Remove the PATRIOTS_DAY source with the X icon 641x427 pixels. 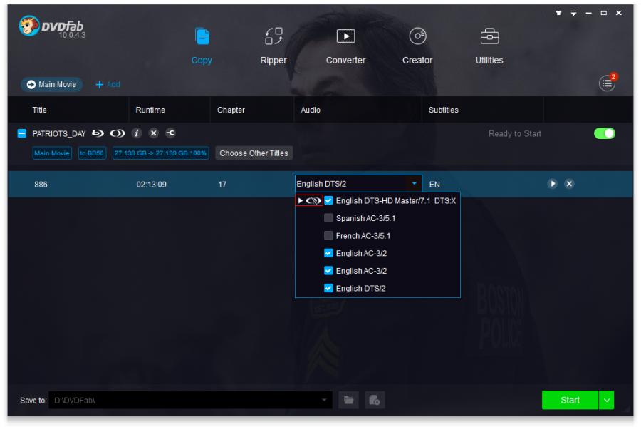[153, 133]
